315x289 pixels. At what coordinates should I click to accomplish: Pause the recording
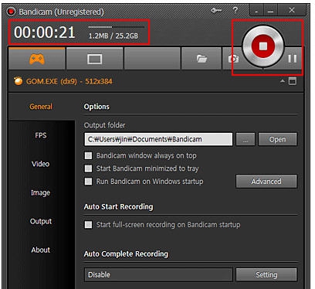coord(293,59)
